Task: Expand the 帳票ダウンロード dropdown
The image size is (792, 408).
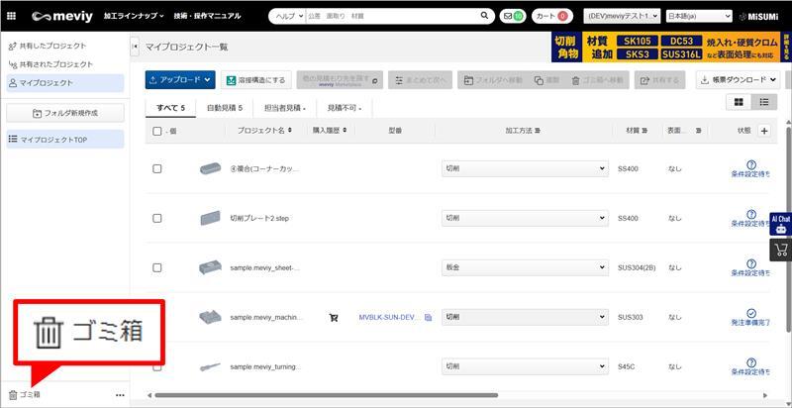Action: (738, 80)
